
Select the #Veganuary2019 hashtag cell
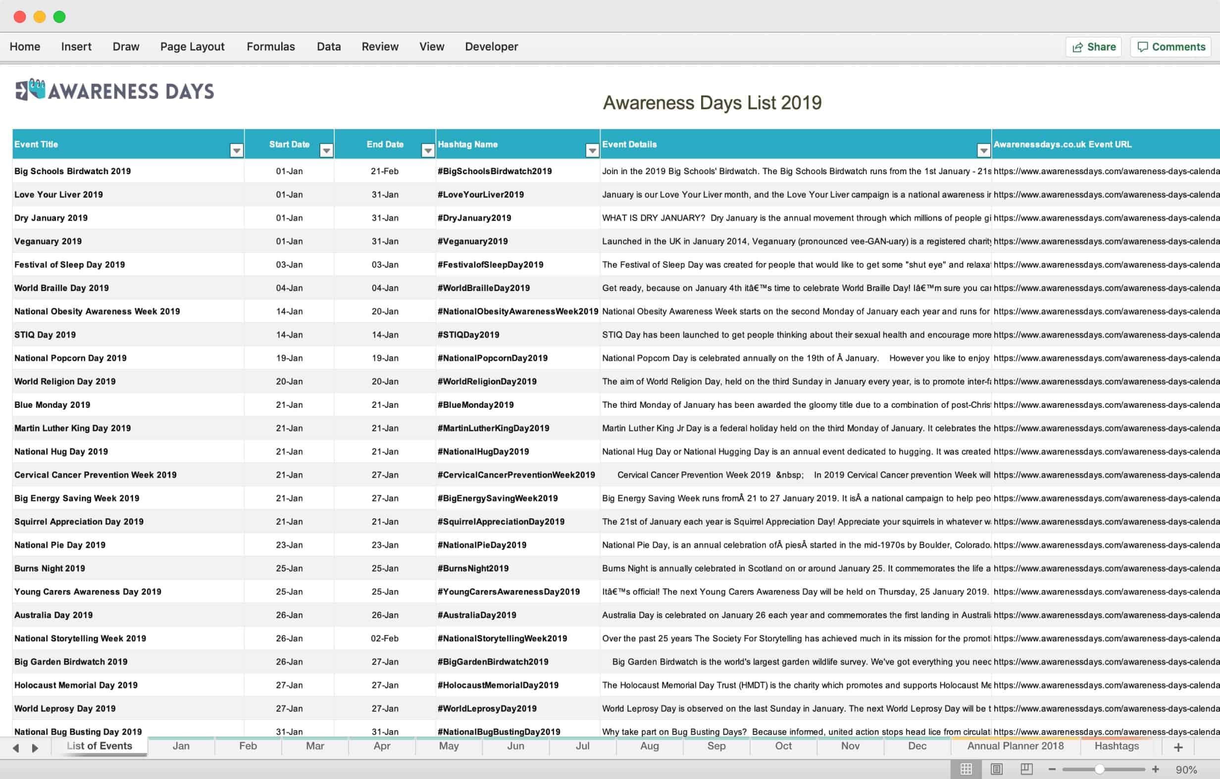(x=518, y=241)
